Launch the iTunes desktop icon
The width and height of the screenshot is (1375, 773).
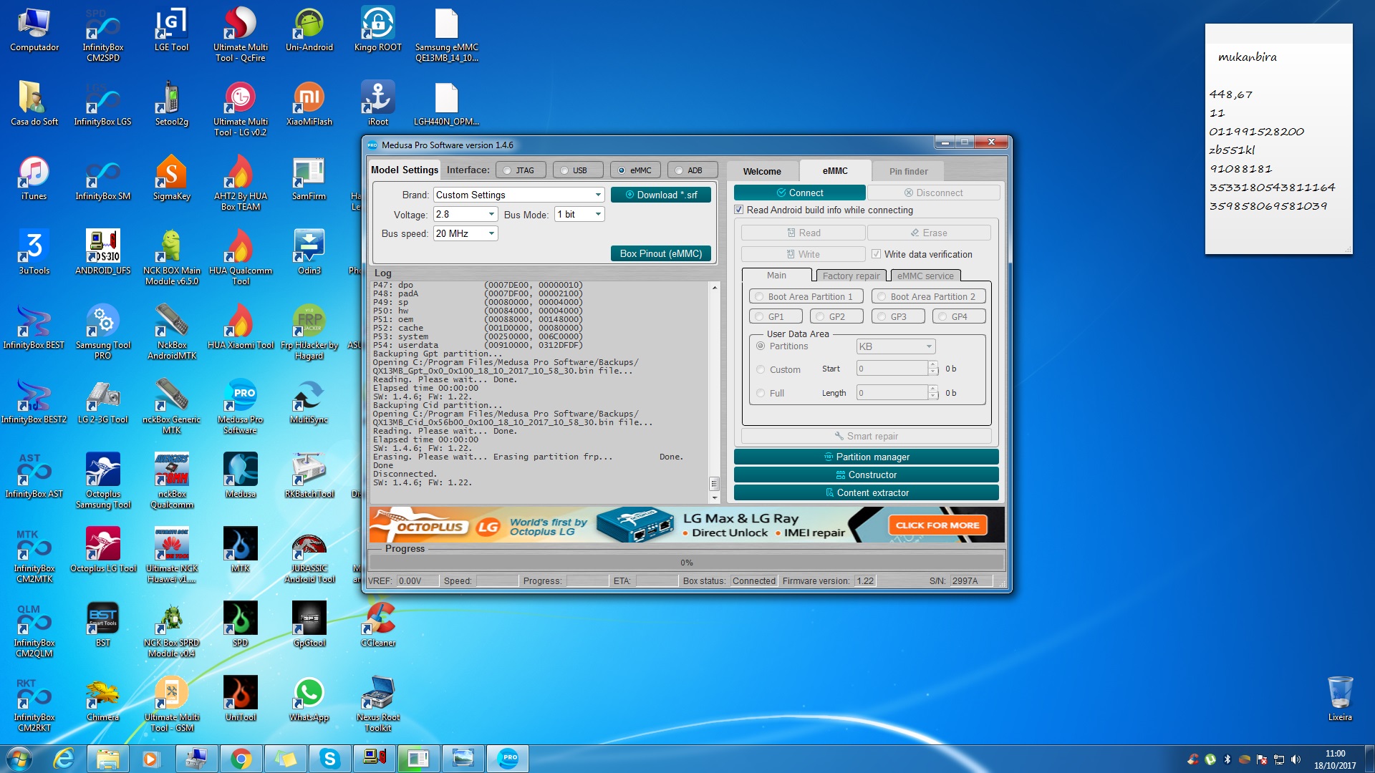point(34,180)
